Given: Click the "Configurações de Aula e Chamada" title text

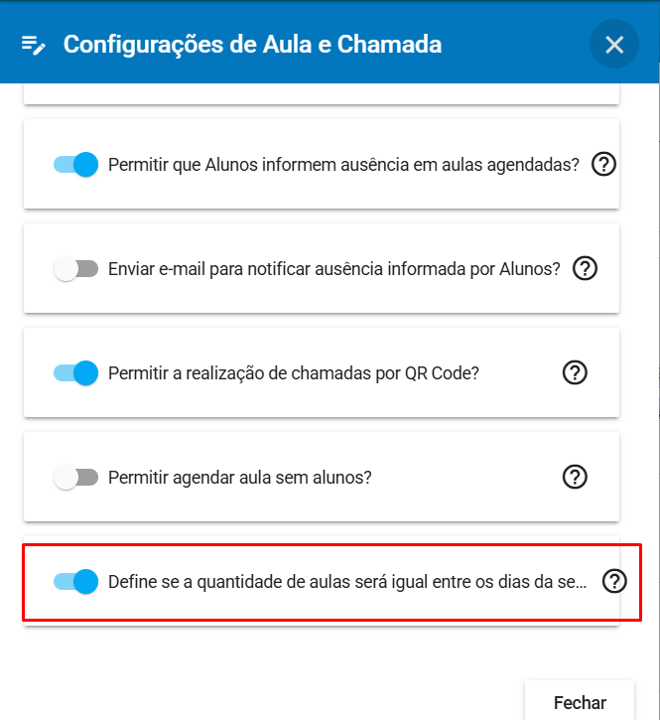Looking at the screenshot, I should point(252,45).
